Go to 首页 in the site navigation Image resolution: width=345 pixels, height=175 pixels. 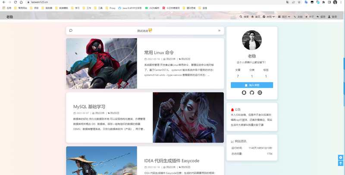256,17
